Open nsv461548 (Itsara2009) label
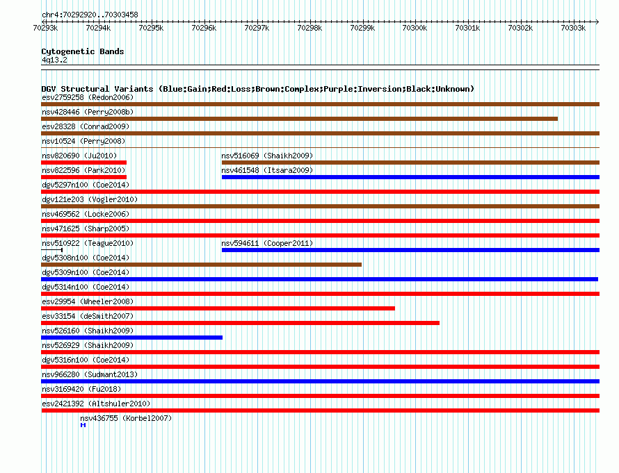Screen dimensions: 619x473 [267, 170]
